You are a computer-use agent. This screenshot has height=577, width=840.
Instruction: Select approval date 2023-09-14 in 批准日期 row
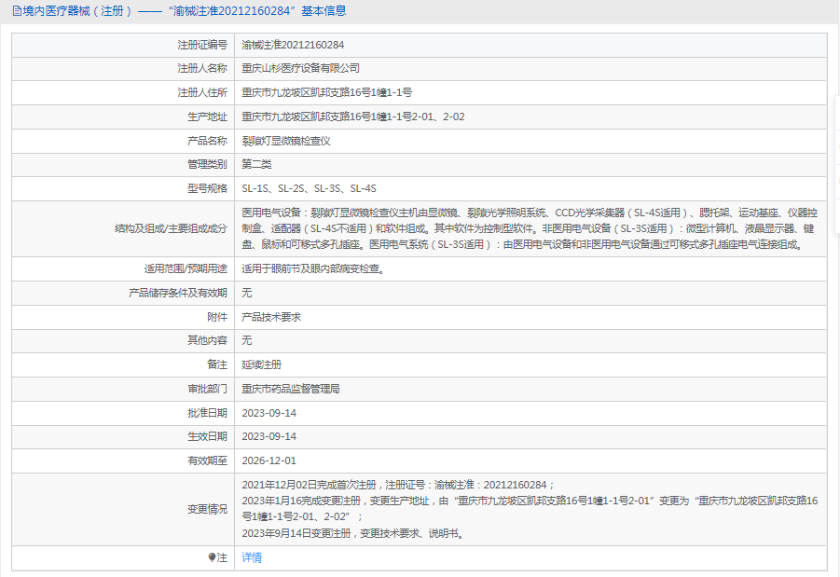[x=269, y=413]
